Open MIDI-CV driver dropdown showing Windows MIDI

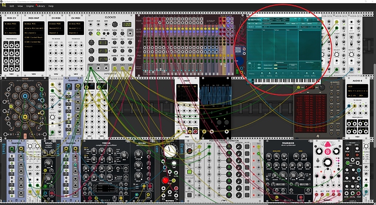(x=11, y=24)
